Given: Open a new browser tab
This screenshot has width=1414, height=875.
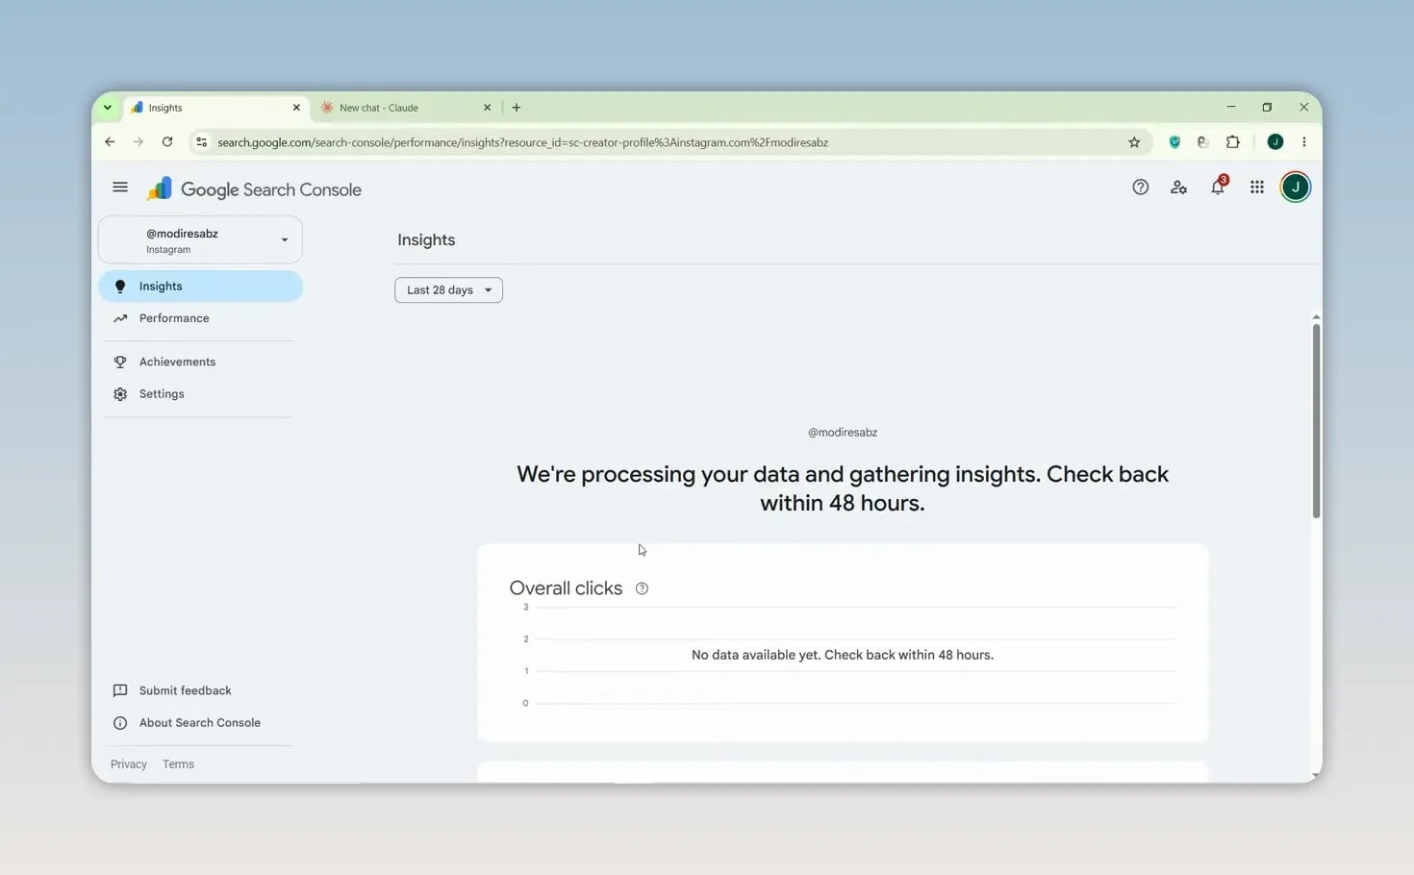Looking at the screenshot, I should click(517, 108).
